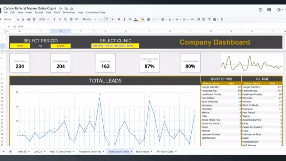Image resolution: width=286 pixels, height=161 pixels.
Task: Toggle italic formatting
Action: 124,19
